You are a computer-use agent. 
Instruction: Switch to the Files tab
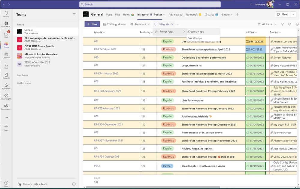click(118, 14)
